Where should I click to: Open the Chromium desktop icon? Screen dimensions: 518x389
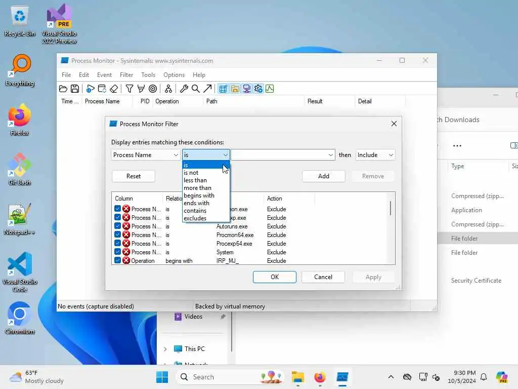click(20, 318)
